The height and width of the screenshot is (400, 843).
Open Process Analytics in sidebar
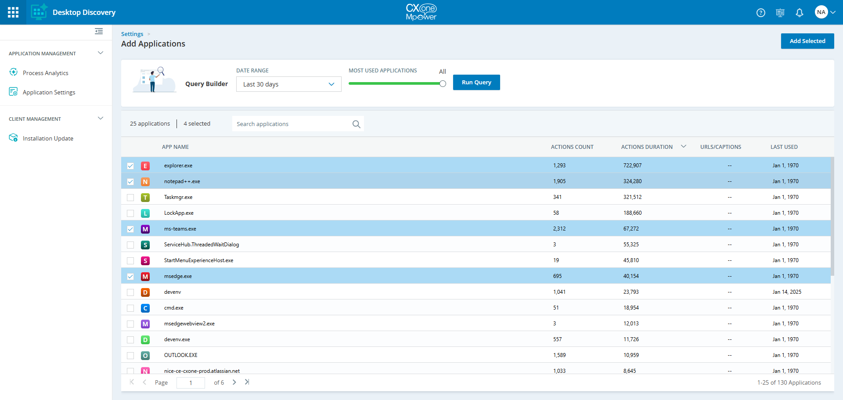(x=46, y=73)
